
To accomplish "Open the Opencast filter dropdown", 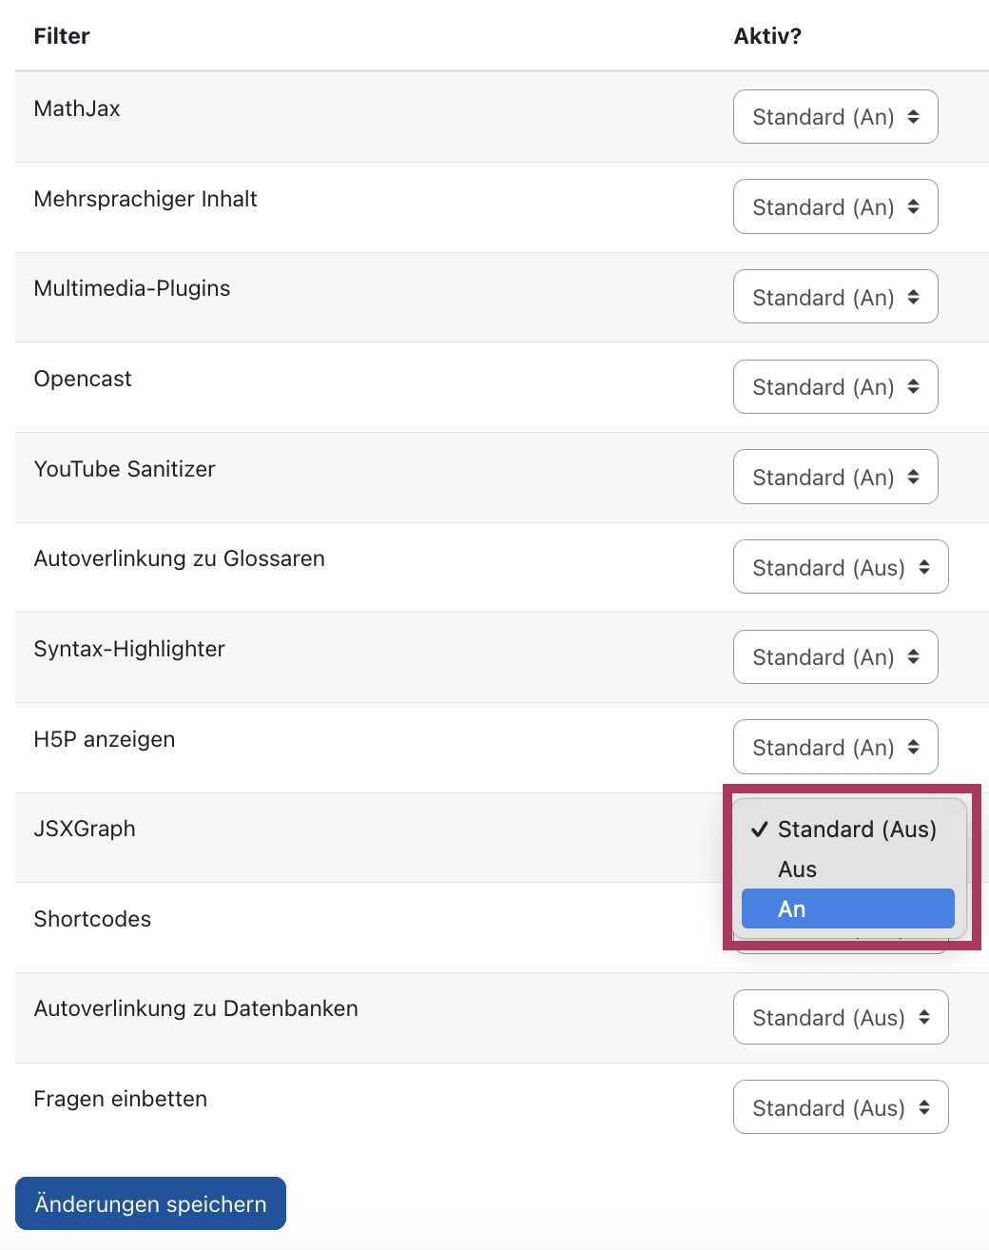I will click(x=835, y=386).
